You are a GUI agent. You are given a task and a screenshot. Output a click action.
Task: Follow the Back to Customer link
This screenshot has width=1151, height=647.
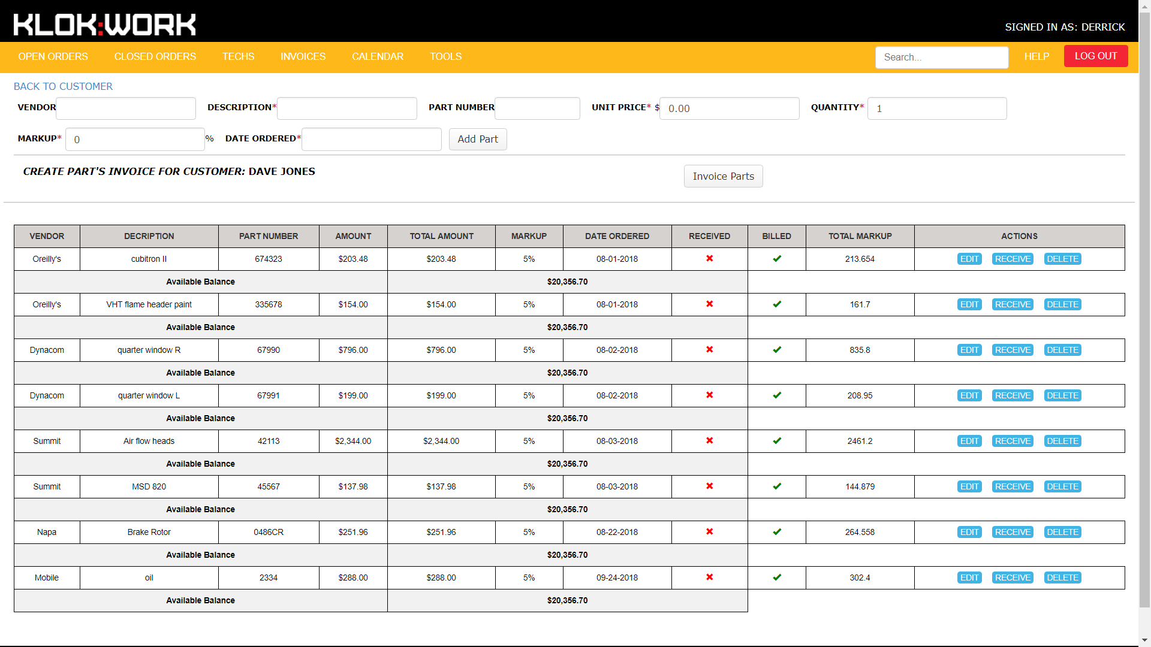(63, 86)
